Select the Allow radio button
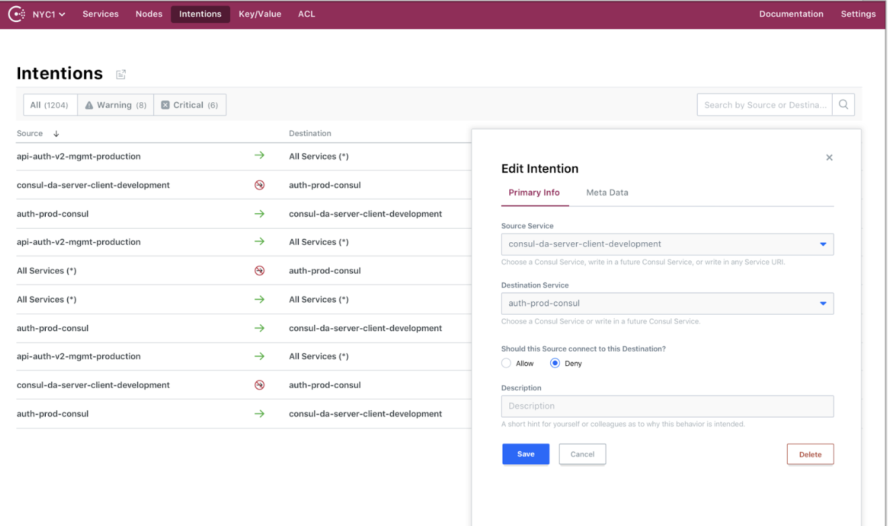The image size is (888, 526). pyautogui.click(x=507, y=363)
